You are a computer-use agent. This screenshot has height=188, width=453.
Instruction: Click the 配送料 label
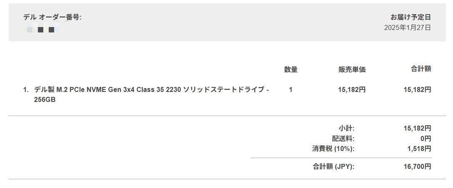click(343, 139)
